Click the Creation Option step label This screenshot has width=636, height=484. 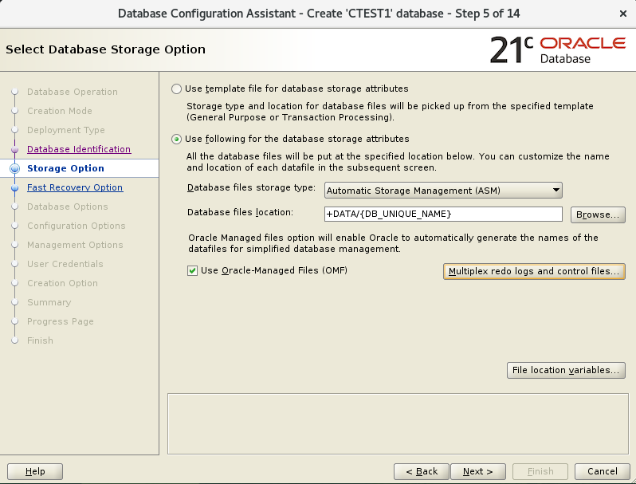pyautogui.click(x=62, y=283)
